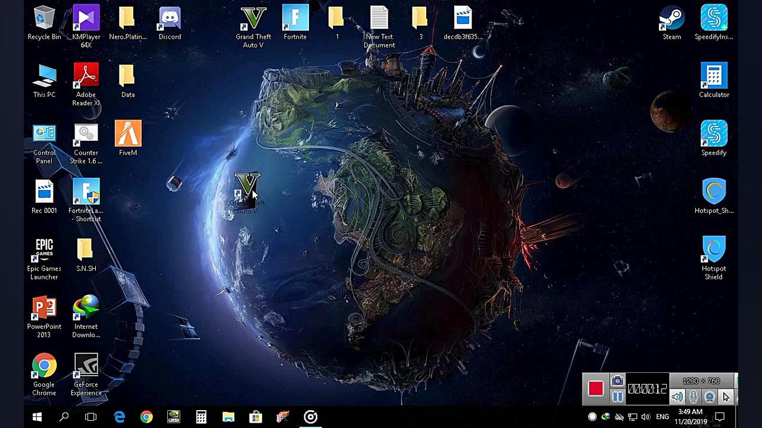762x428 pixels.
Task: Launch the FiveM desktop icon
Action: pos(128,139)
